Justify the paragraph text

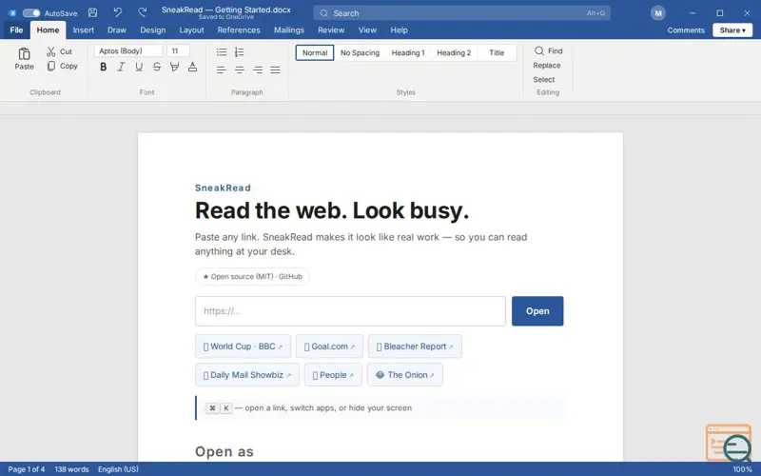[x=275, y=69]
